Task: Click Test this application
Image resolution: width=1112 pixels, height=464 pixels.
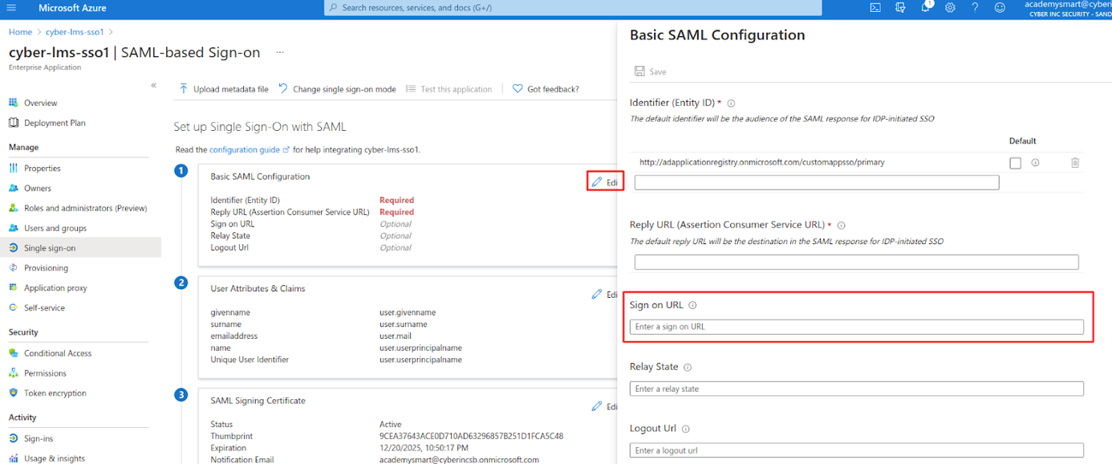Action: click(x=449, y=89)
